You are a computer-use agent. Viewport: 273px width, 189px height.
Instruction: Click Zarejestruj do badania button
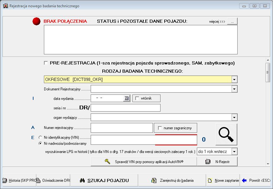(x=172, y=180)
